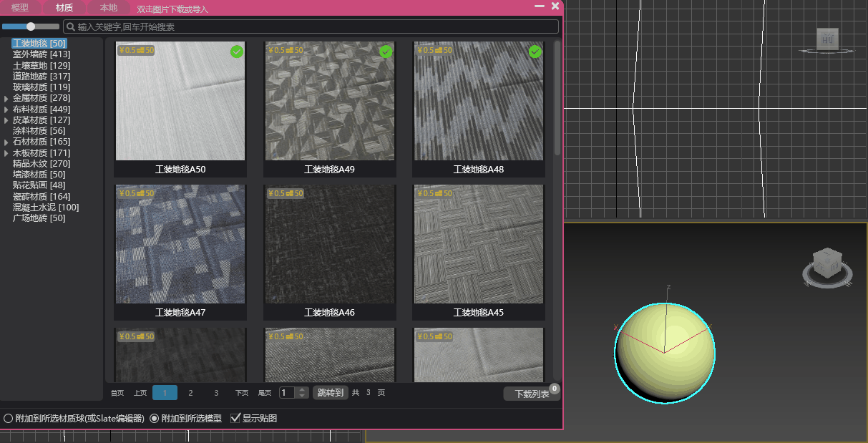Image resolution: width=868 pixels, height=443 pixels.
Task: Expand the 石材材质 category arrow
Action: pyautogui.click(x=6, y=142)
